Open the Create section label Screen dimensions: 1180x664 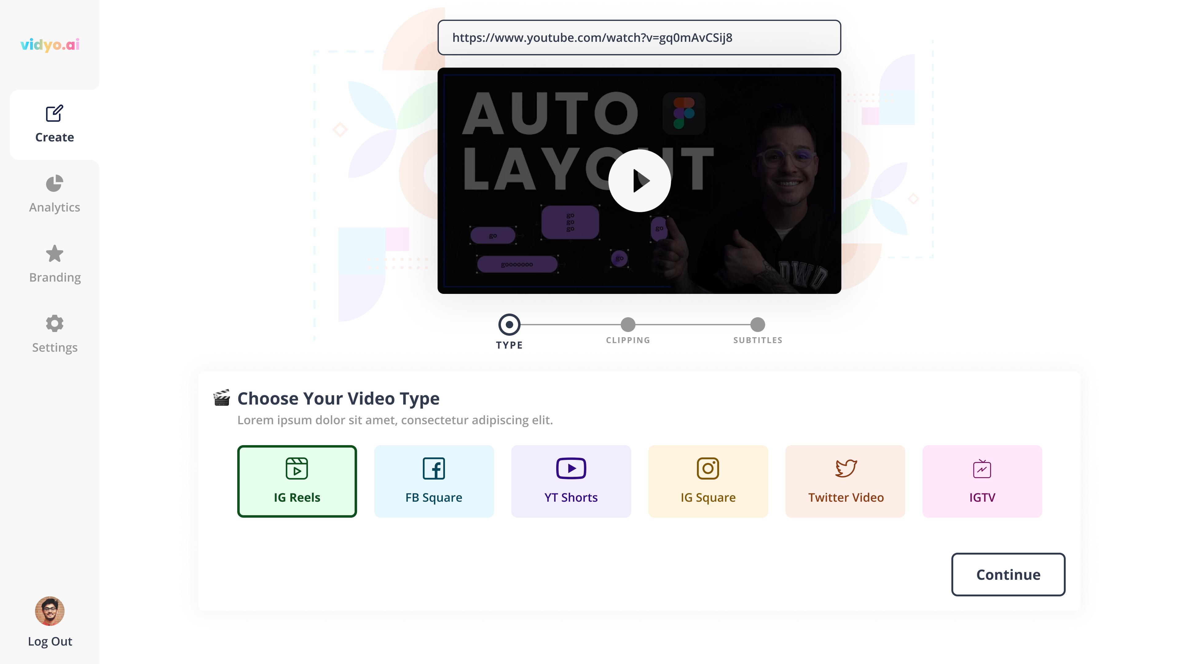[54, 137]
